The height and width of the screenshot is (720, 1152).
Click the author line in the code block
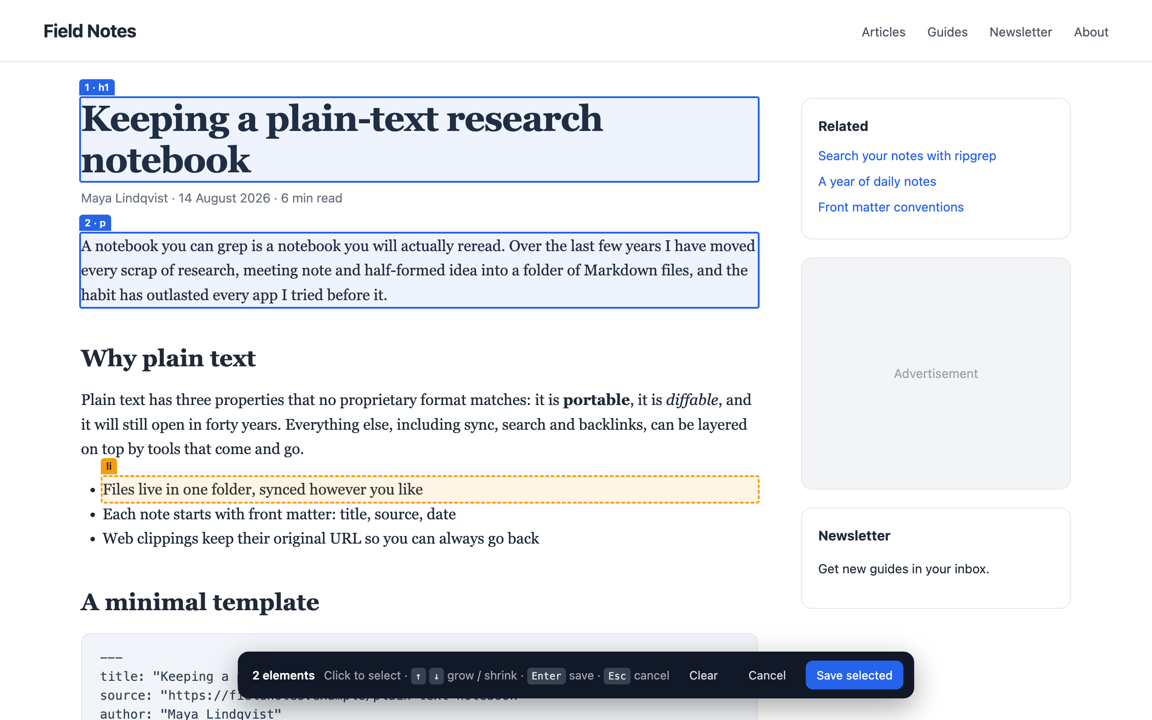pos(190,713)
